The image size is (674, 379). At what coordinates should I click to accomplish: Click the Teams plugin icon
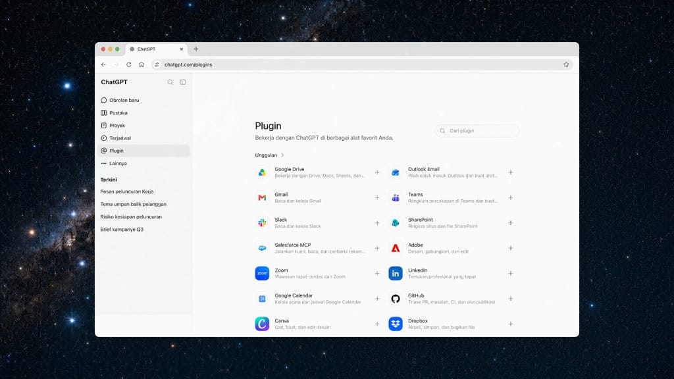396,197
